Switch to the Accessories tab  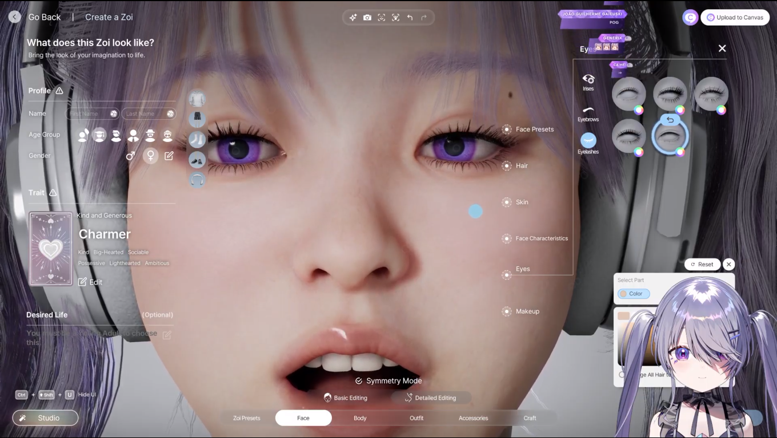click(473, 418)
